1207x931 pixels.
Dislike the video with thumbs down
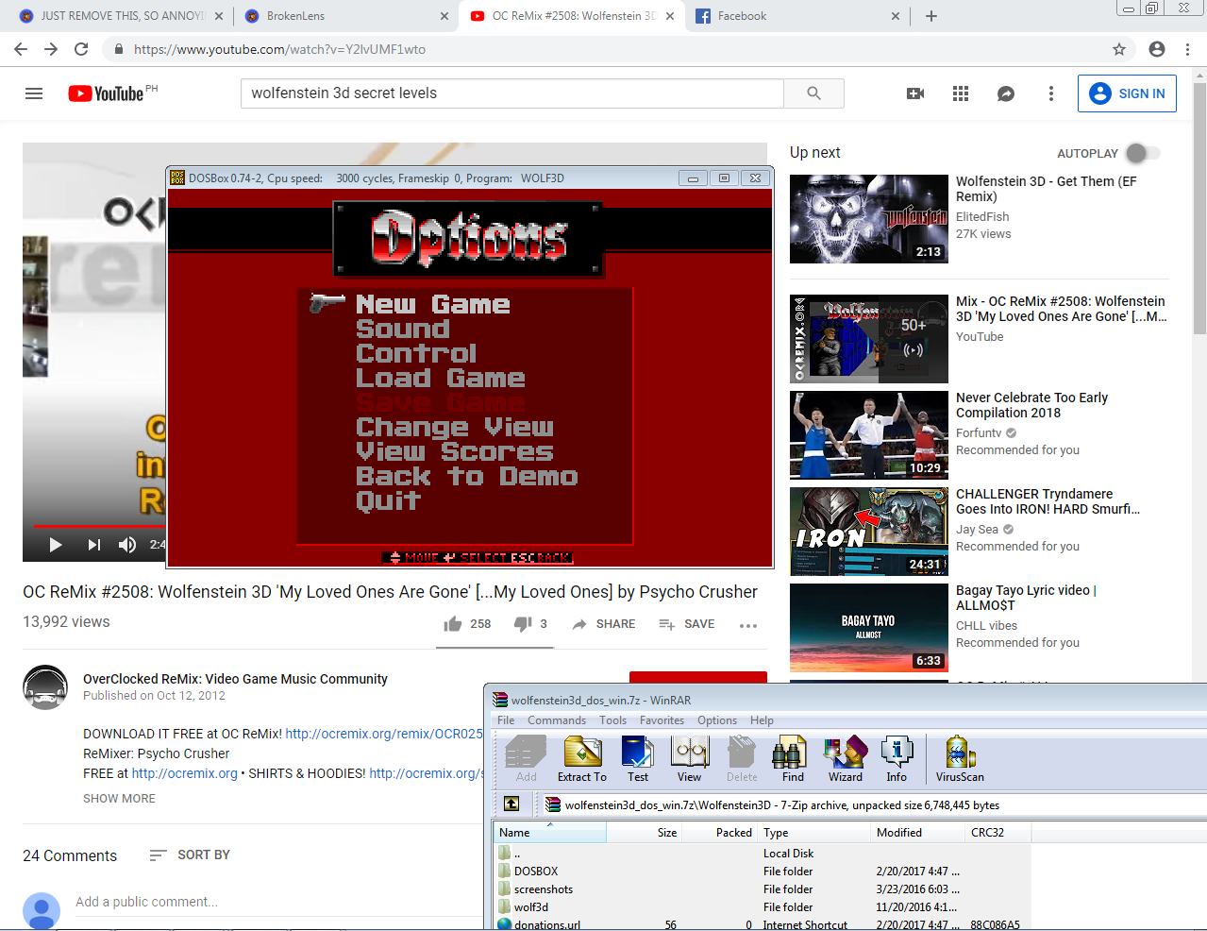(523, 624)
